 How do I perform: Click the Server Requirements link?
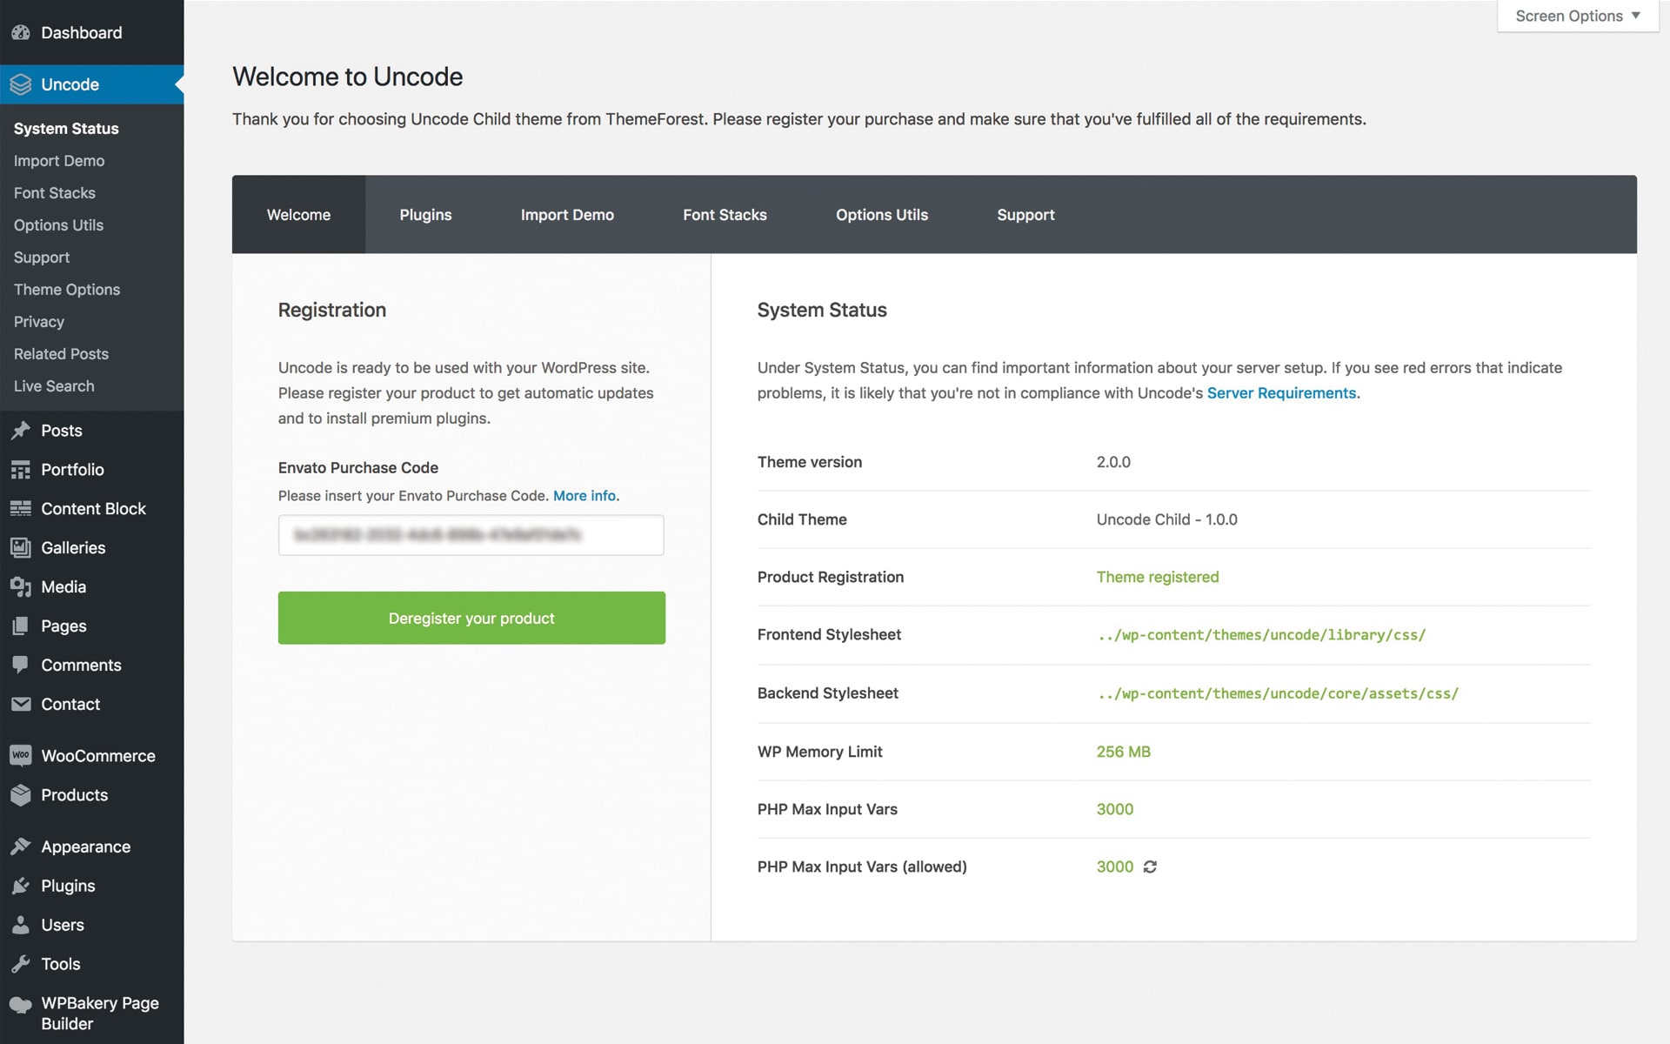(1280, 392)
